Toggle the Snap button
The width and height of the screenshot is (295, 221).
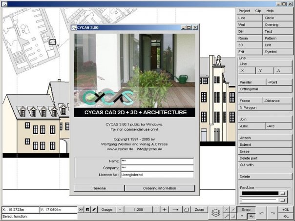point(246,210)
